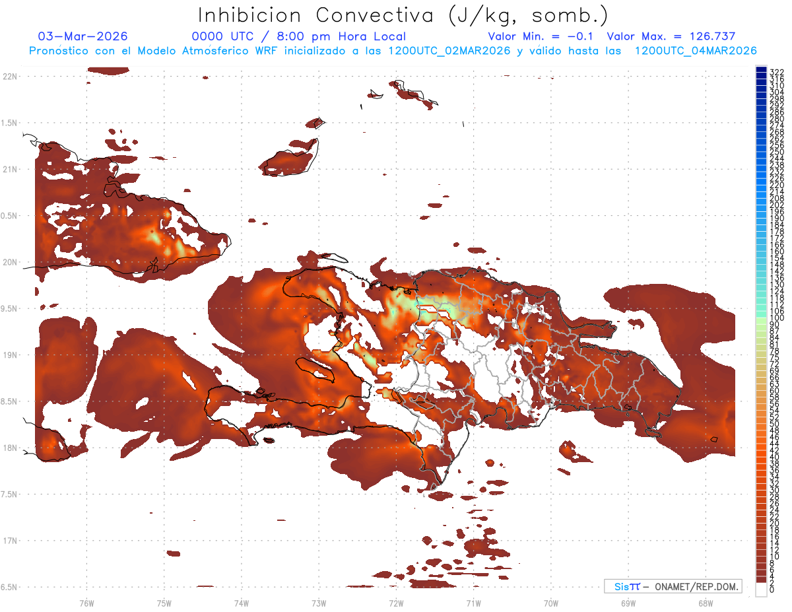Click the '0' value at the scale bottom
Screen dimensions: 792x612
click(x=772, y=590)
